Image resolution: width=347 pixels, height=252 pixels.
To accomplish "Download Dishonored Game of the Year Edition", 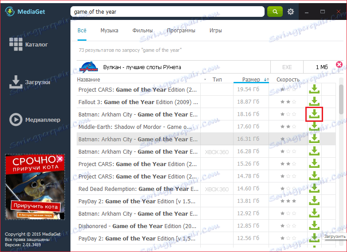I will pyautogui.click(x=314, y=226).
